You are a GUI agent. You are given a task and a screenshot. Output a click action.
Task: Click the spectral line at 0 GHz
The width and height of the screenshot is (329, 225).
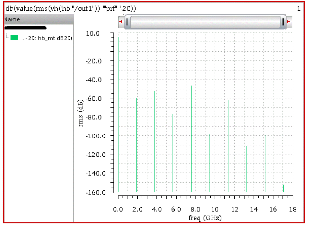click(118, 114)
